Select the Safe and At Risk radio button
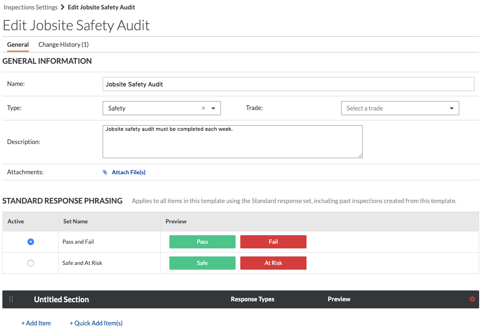Screen dimensions: 482x332 31,263
